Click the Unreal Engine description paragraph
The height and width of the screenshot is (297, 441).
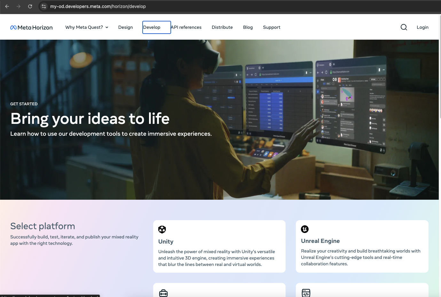pyautogui.click(x=361, y=257)
